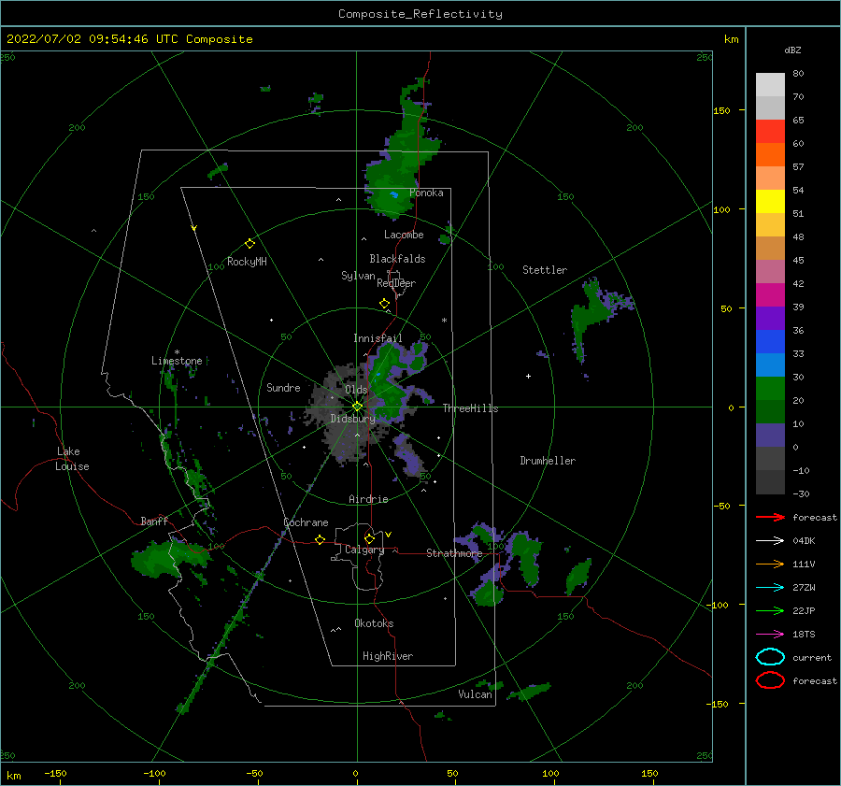This screenshot has width=841, height=786.
Task: Click the red forecast arrow in legend
Action: point(770,517)
